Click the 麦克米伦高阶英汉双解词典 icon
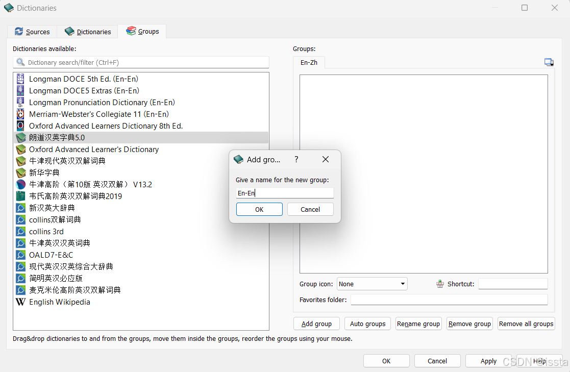Image resolution: width=570 pixels, height=372 pixels. pyautogui.click(x=21, y=290)
